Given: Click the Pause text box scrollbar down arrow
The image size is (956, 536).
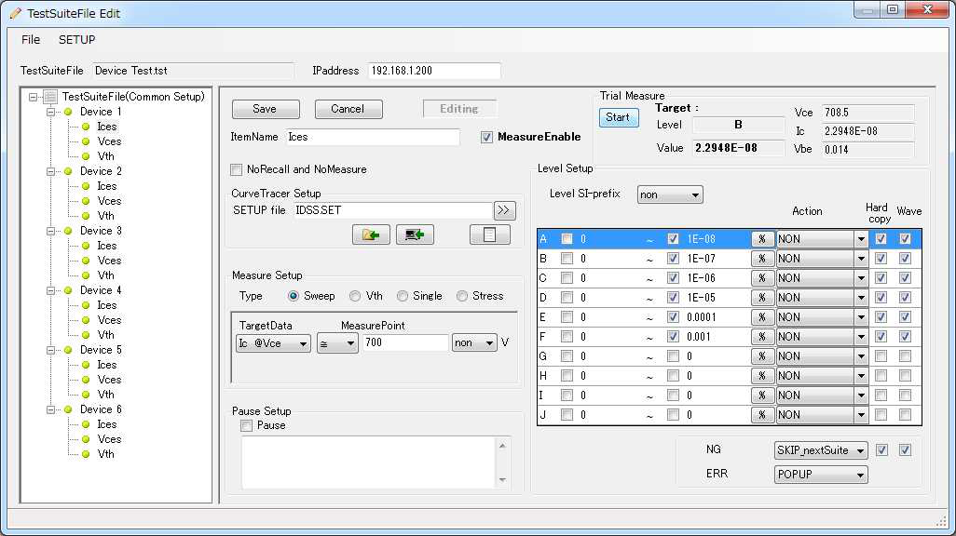Looking at the screenshot, I should (x=502, y=480).
